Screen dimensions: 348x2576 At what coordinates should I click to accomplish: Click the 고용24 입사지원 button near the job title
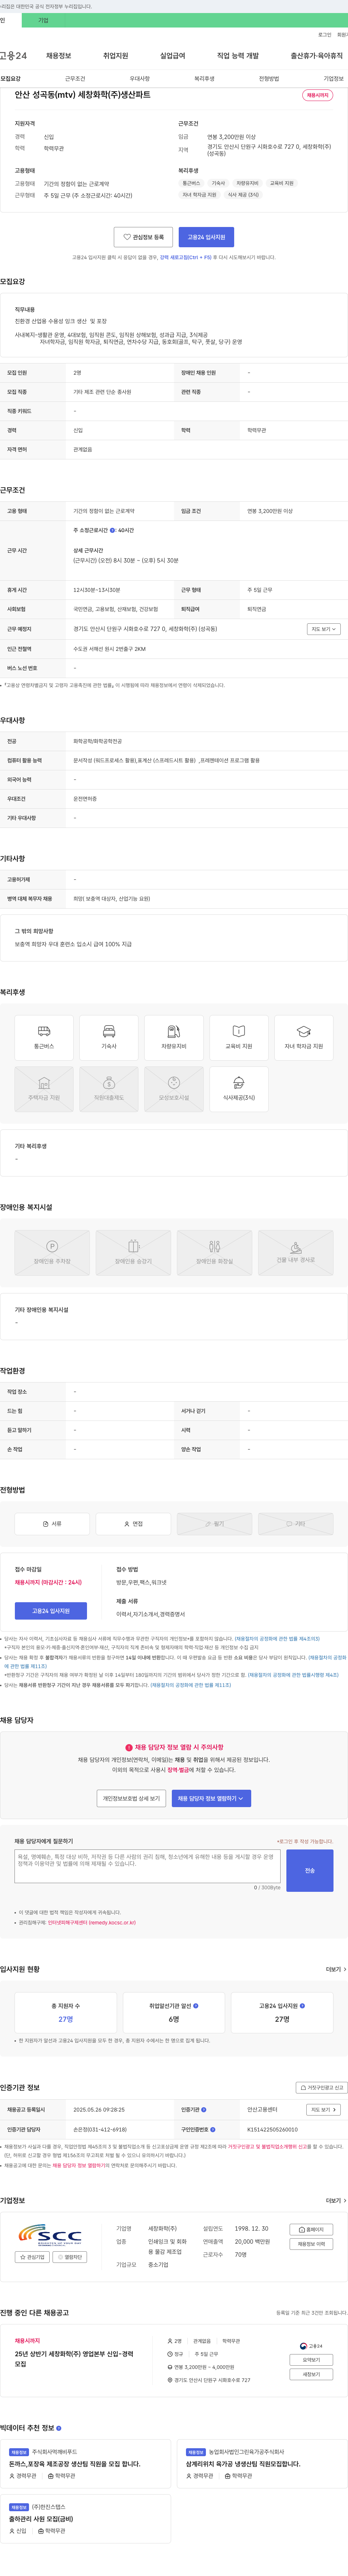click(x=206, y=237)
